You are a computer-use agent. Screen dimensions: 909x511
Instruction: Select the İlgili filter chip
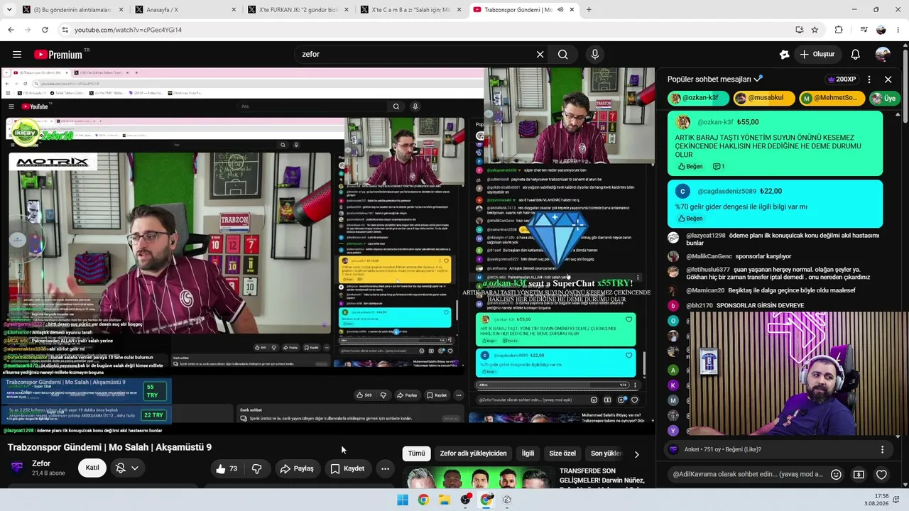(x=528, y=454)
